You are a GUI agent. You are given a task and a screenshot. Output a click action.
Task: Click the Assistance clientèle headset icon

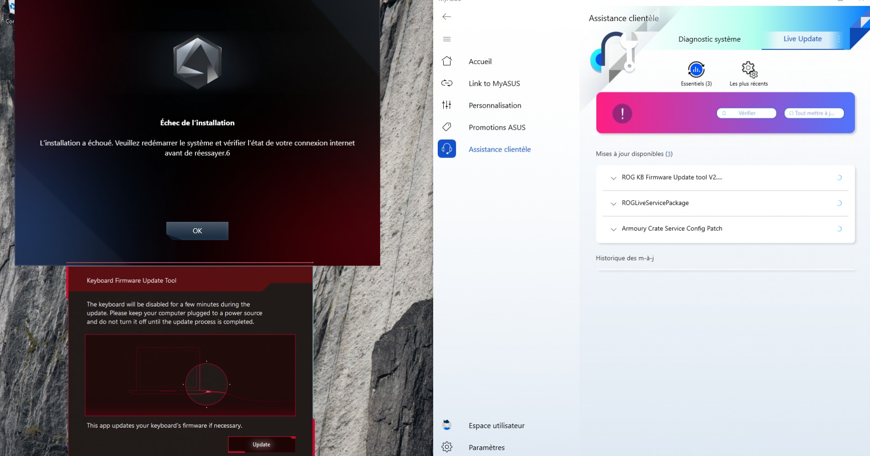[x=447, y=149]
